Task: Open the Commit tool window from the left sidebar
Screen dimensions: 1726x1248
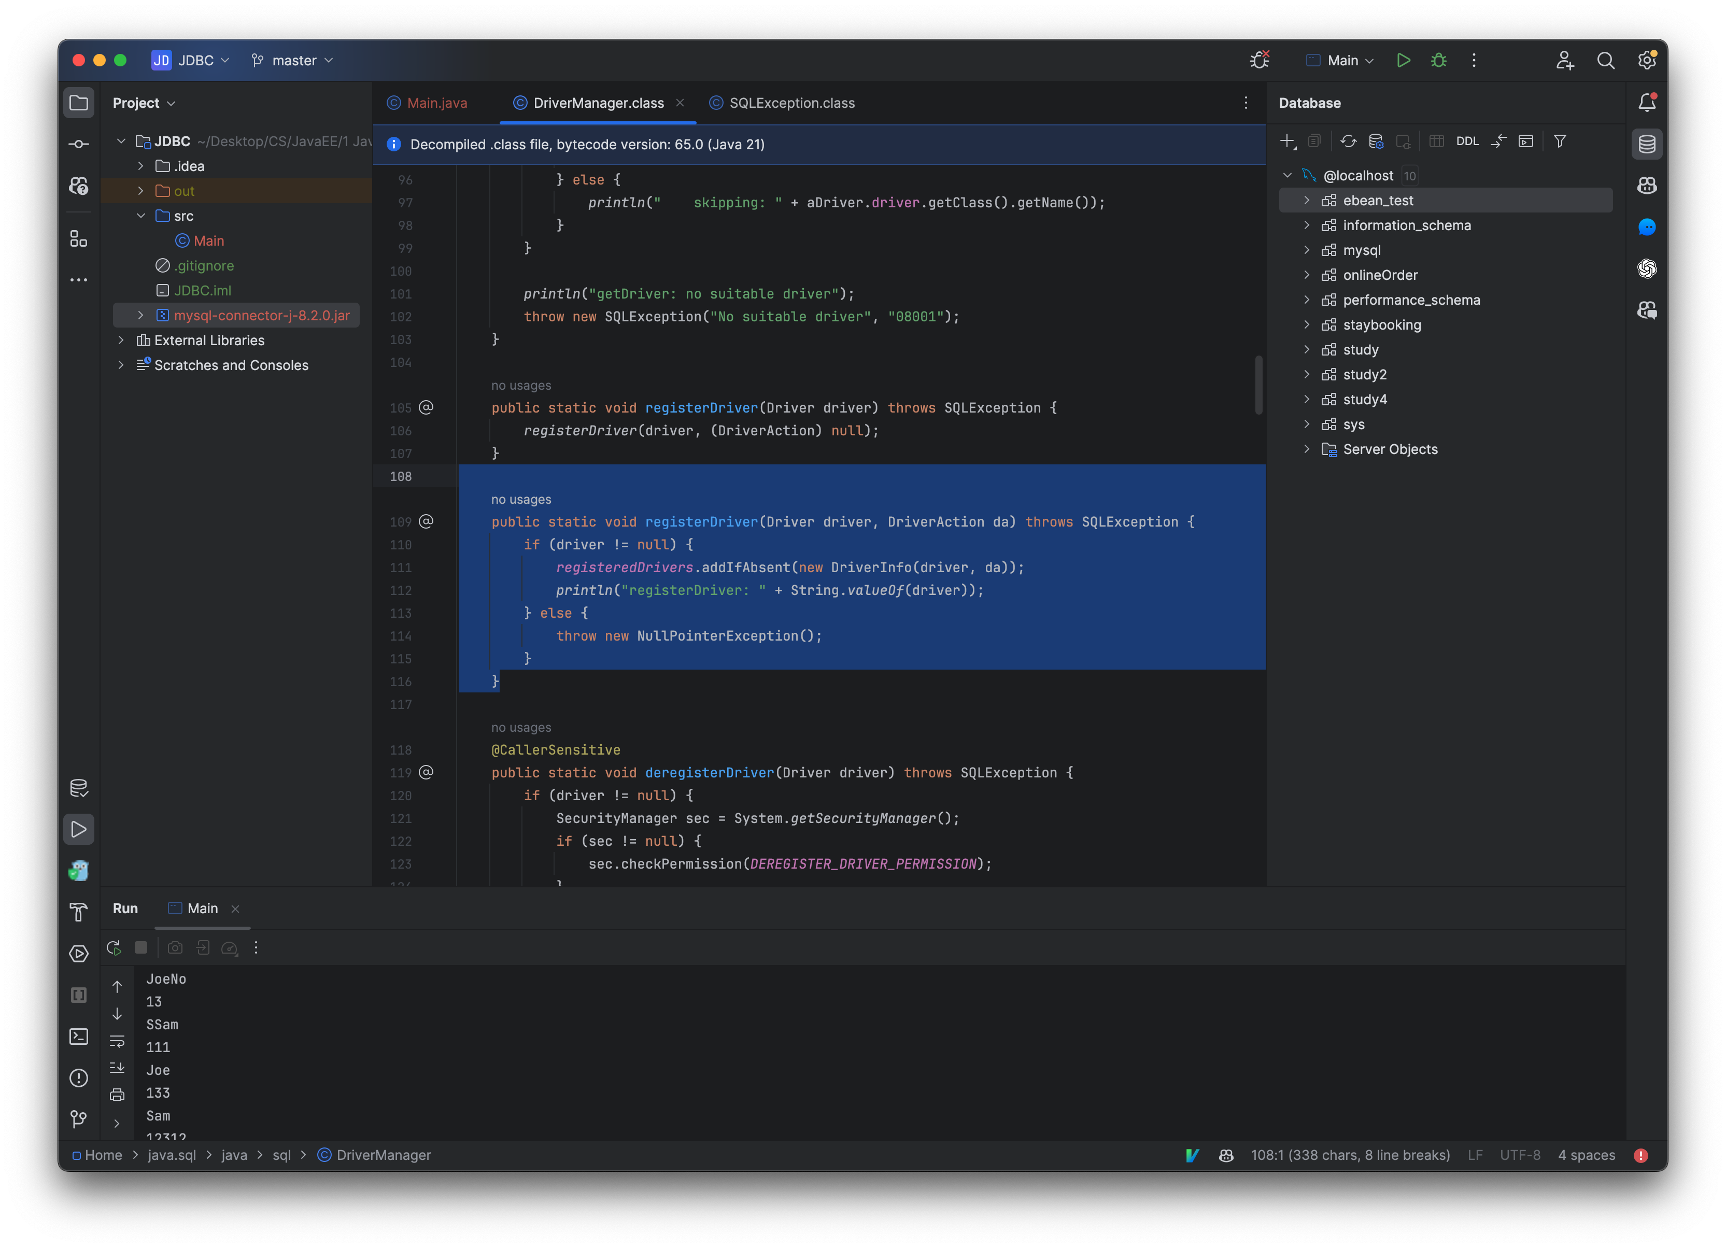Action: coord(79,143)
